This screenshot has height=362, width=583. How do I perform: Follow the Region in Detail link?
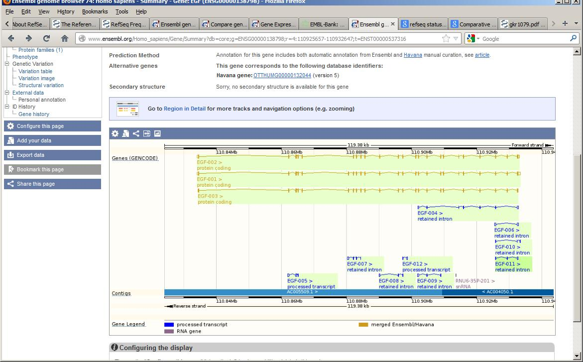click(x=184, y=109)
